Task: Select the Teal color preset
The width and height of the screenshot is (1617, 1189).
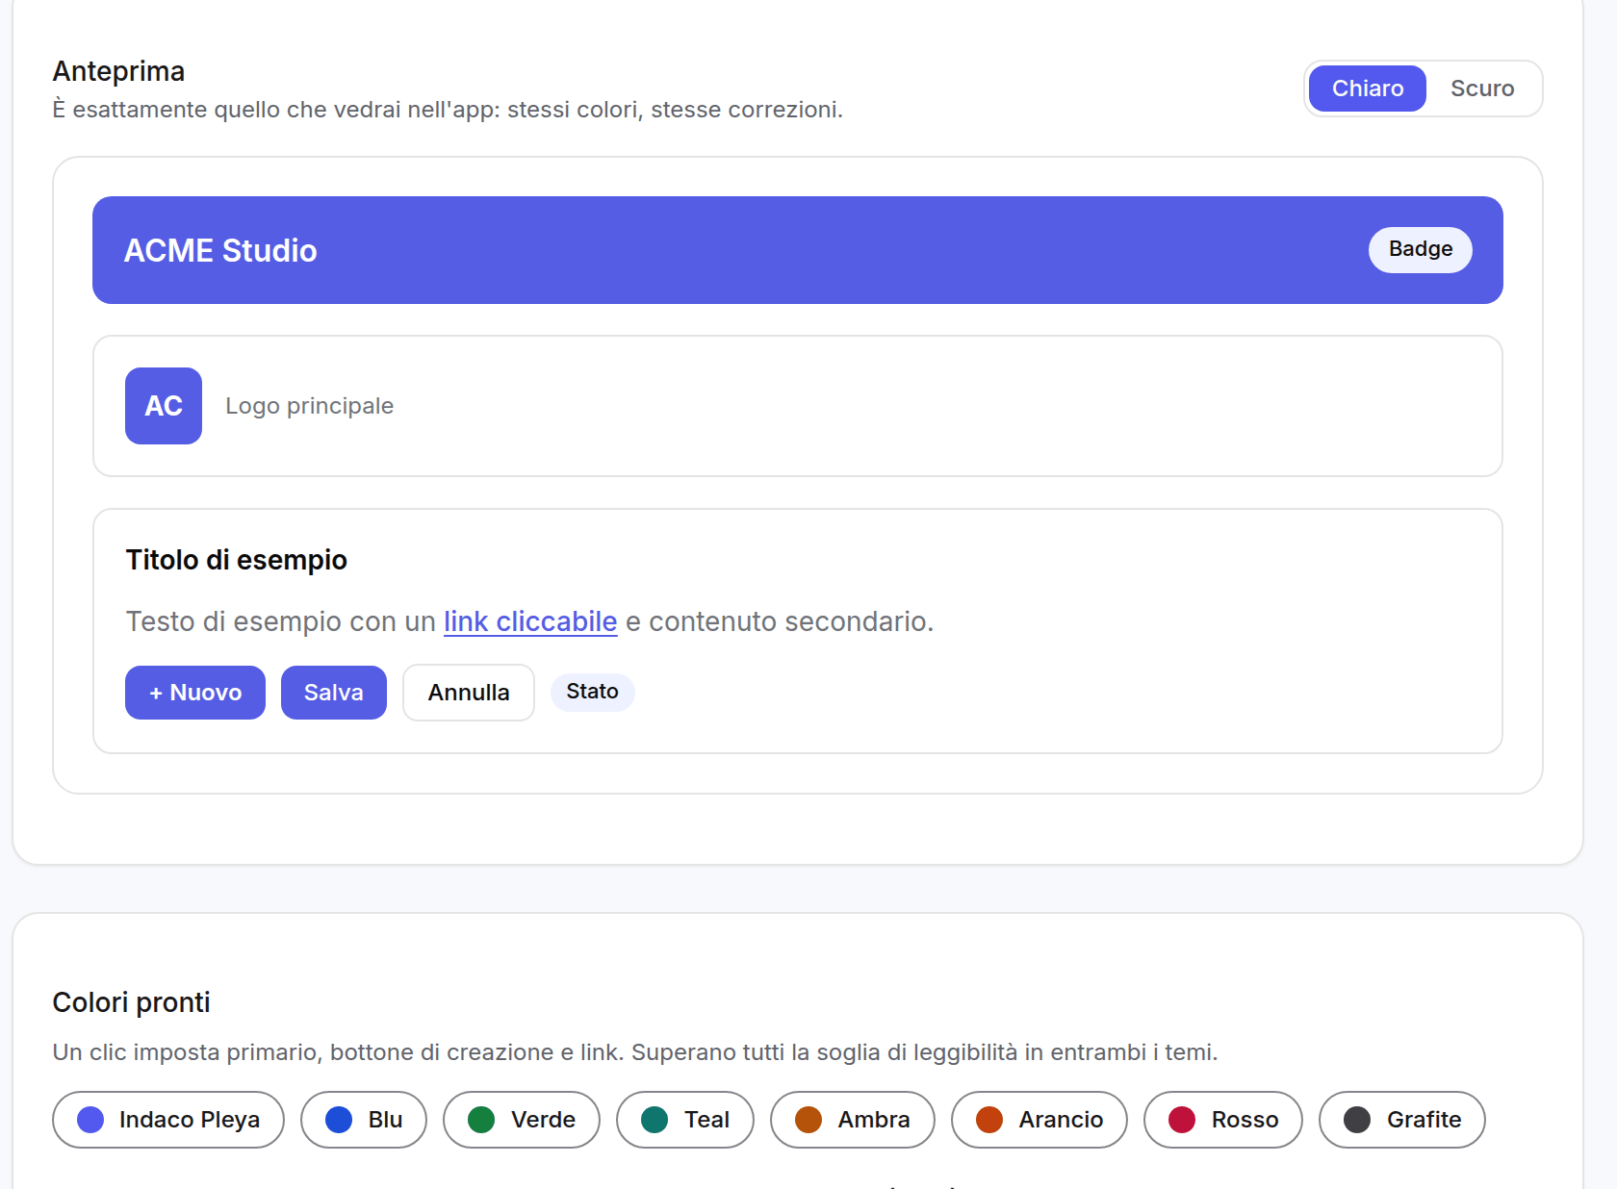Action: pos(685,1120)
